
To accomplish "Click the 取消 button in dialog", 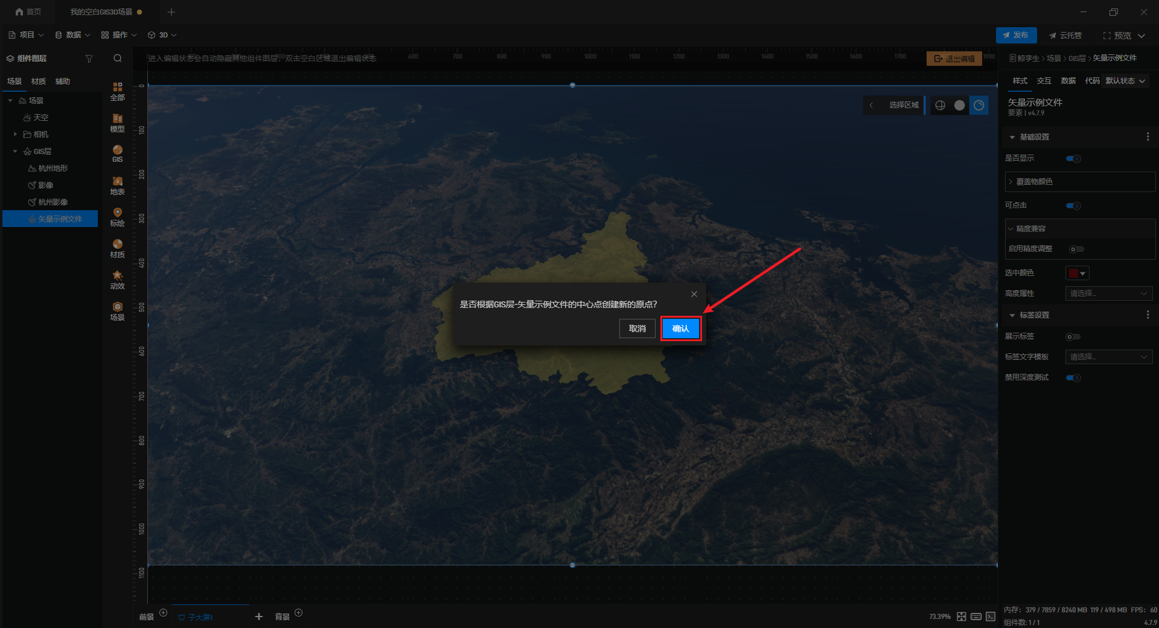I will (x=637, y=328).
